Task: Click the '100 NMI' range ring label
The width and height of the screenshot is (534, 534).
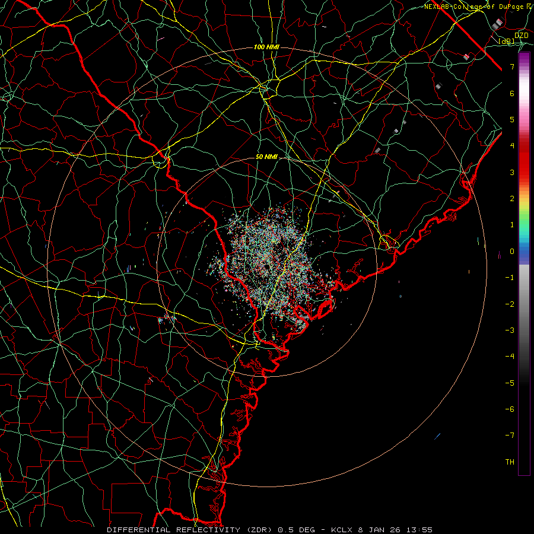Action: [x=266, y=47]
